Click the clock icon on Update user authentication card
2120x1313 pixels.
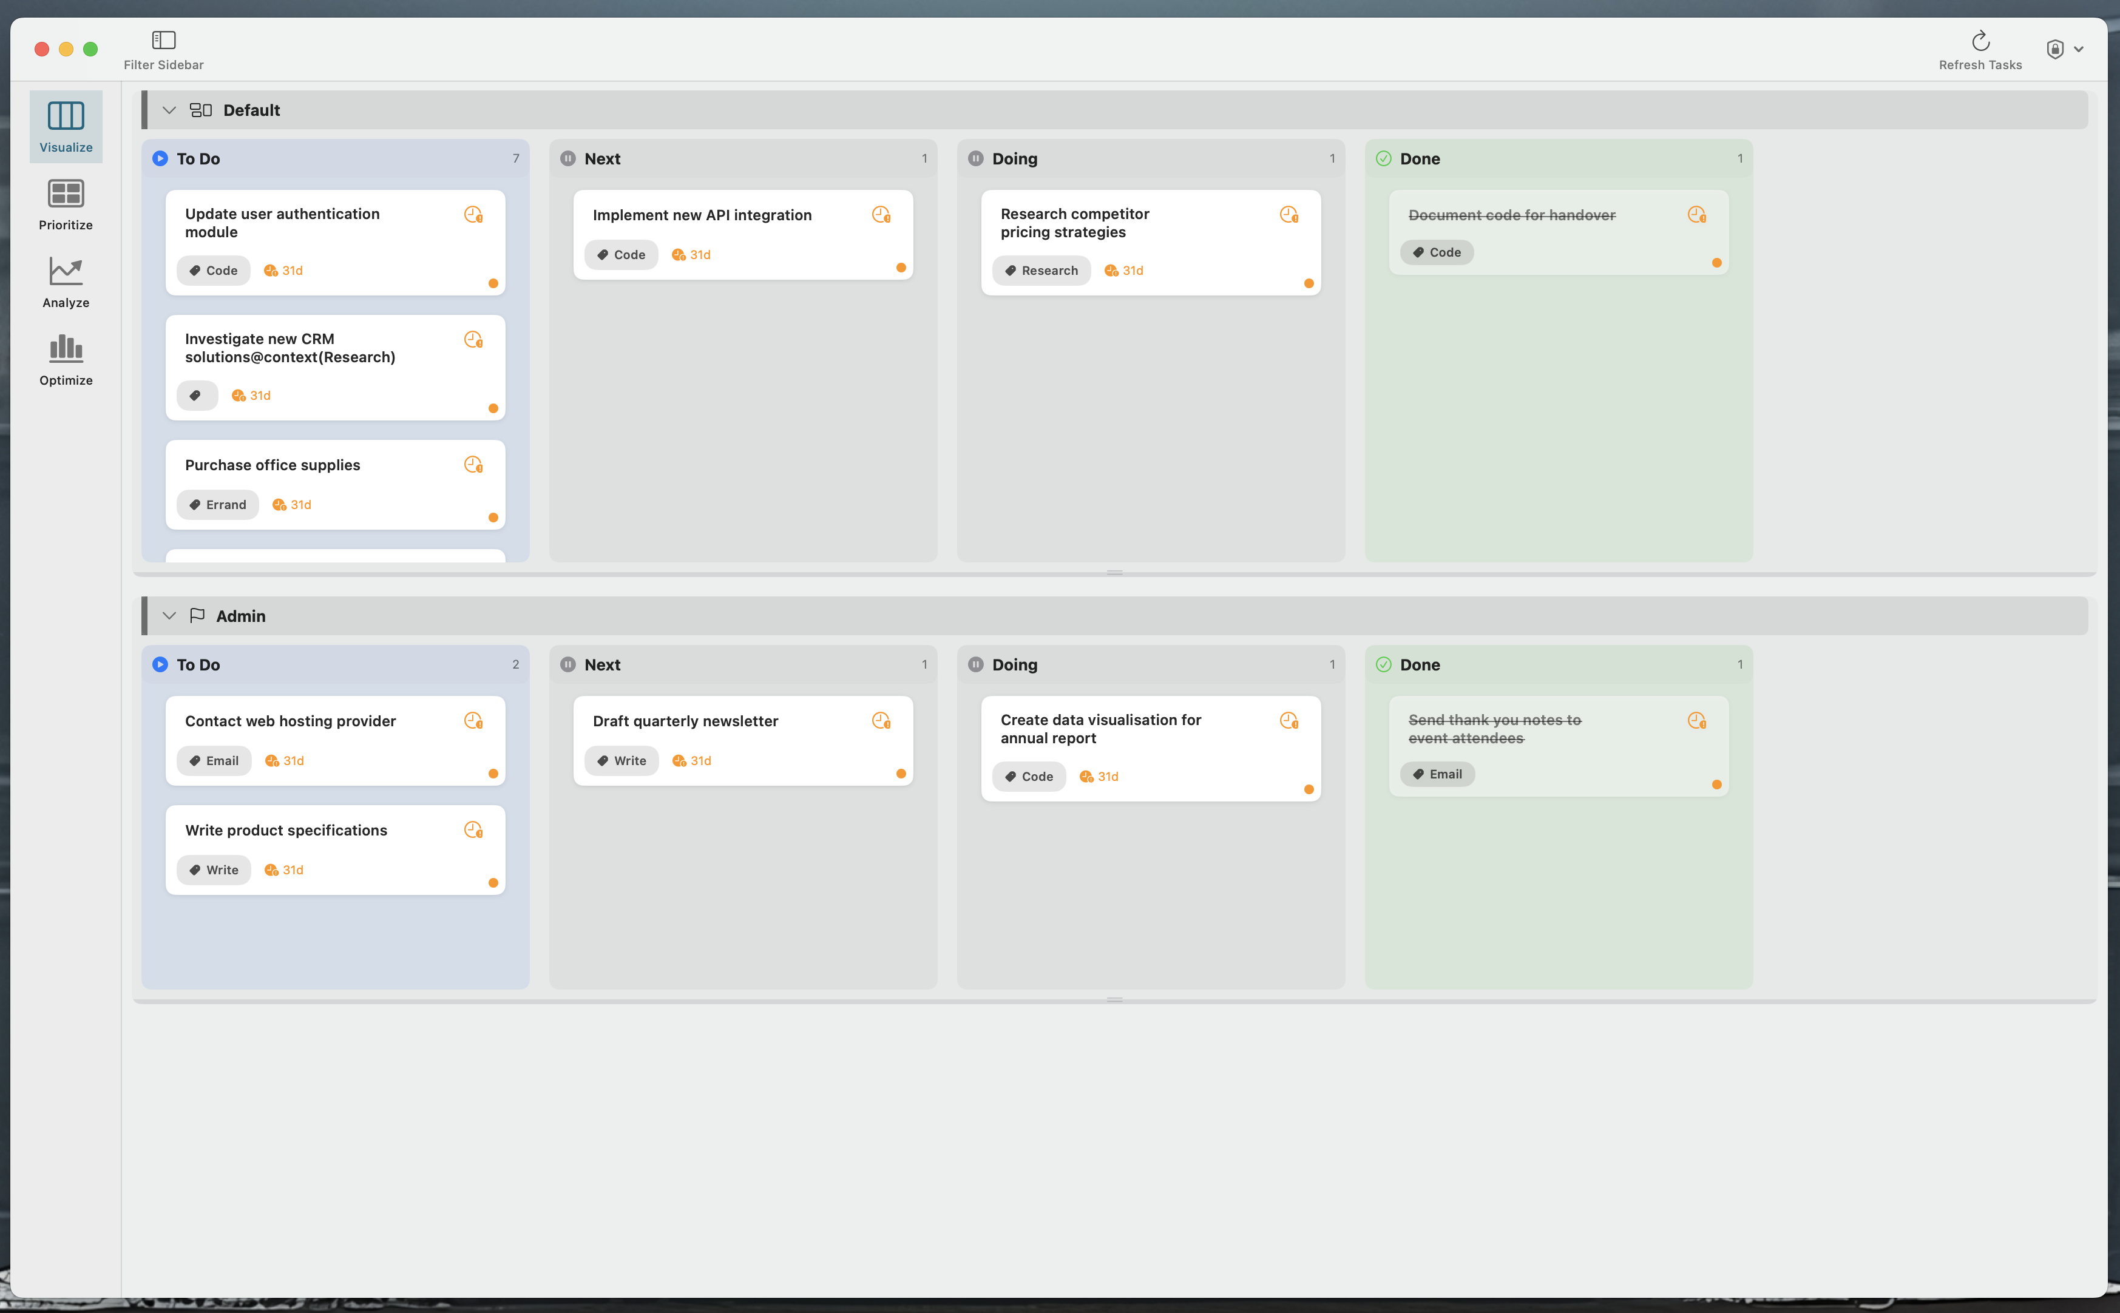point(473,215)
